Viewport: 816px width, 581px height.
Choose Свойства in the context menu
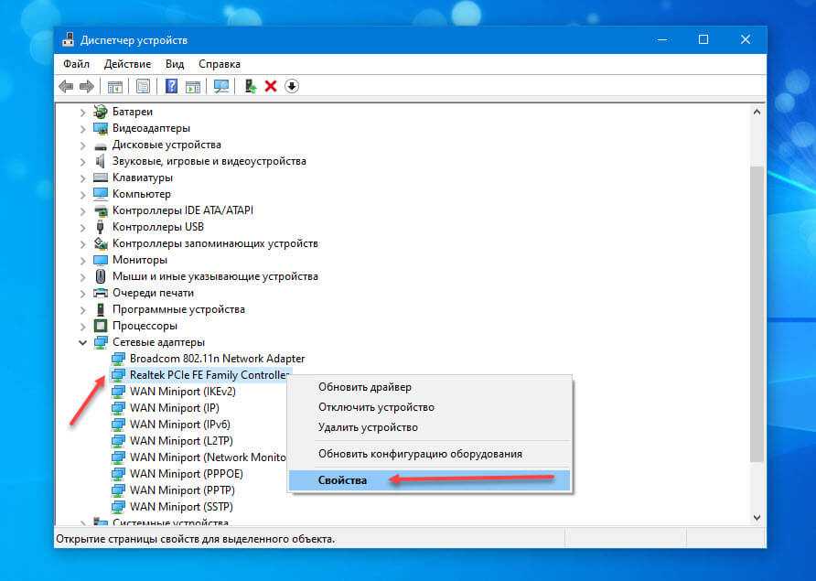[x=342, y=480]
